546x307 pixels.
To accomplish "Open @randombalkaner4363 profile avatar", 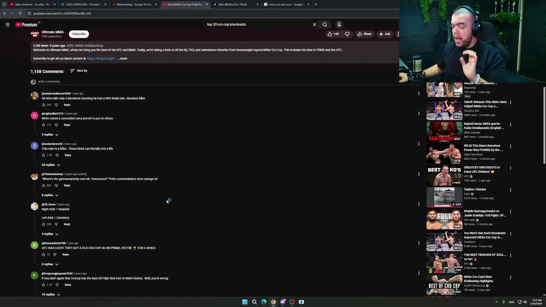I will pos(35,96).
